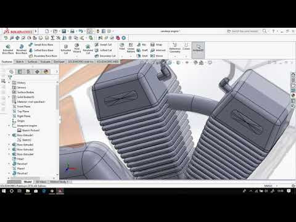Click the Shell tool
The height and width of the screenshot is (222, 296).
tap(142, 55)
